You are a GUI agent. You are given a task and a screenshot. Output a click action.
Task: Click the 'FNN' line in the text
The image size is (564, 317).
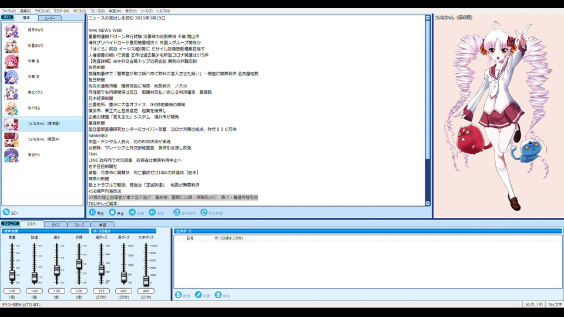pos(92,154)
